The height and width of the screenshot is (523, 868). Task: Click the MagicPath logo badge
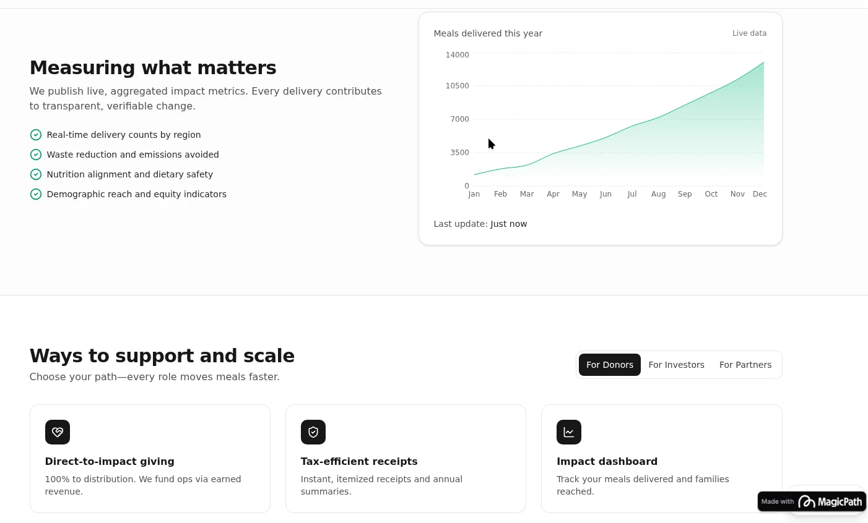click(812, 501)
